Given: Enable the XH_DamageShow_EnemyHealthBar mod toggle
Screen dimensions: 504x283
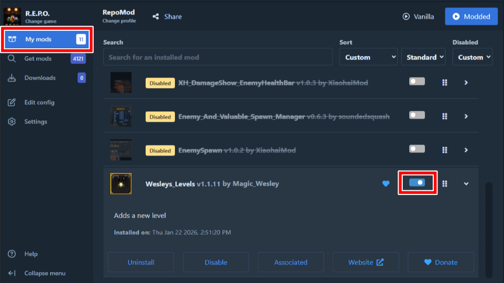Looking at the screenshot, I should coord(417,82).
